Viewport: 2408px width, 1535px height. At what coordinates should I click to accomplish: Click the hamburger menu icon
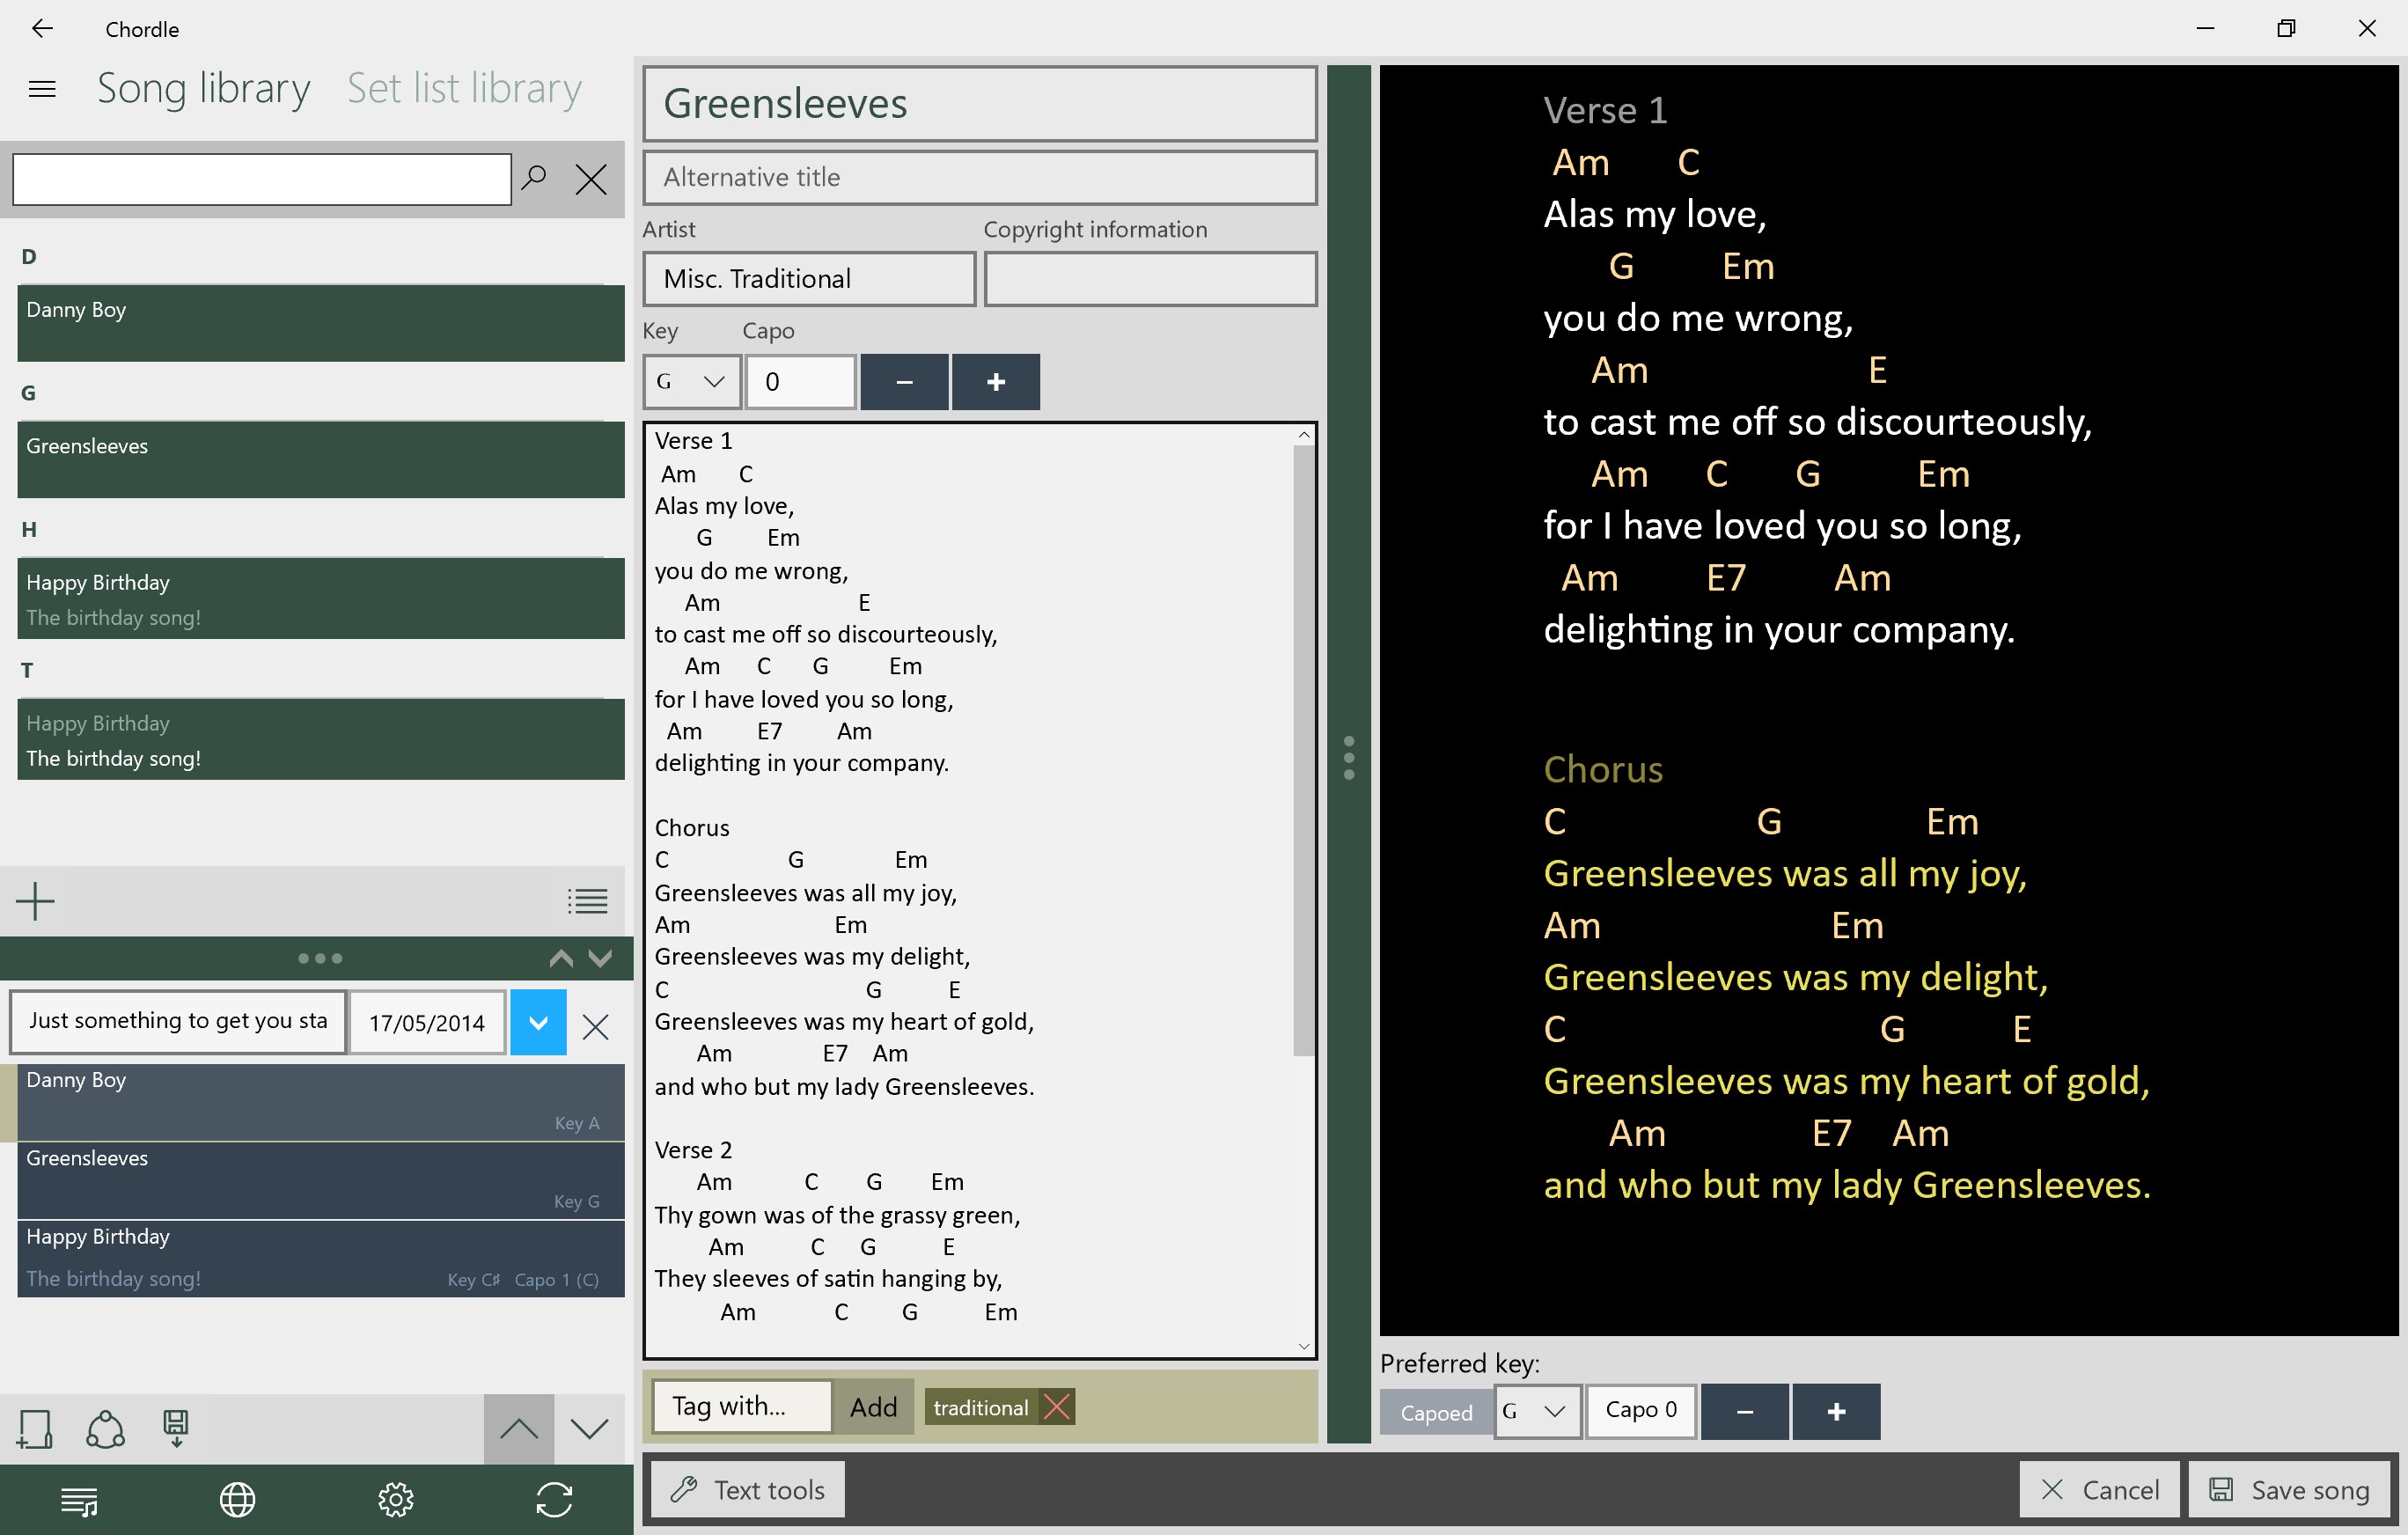coord(42,89)
